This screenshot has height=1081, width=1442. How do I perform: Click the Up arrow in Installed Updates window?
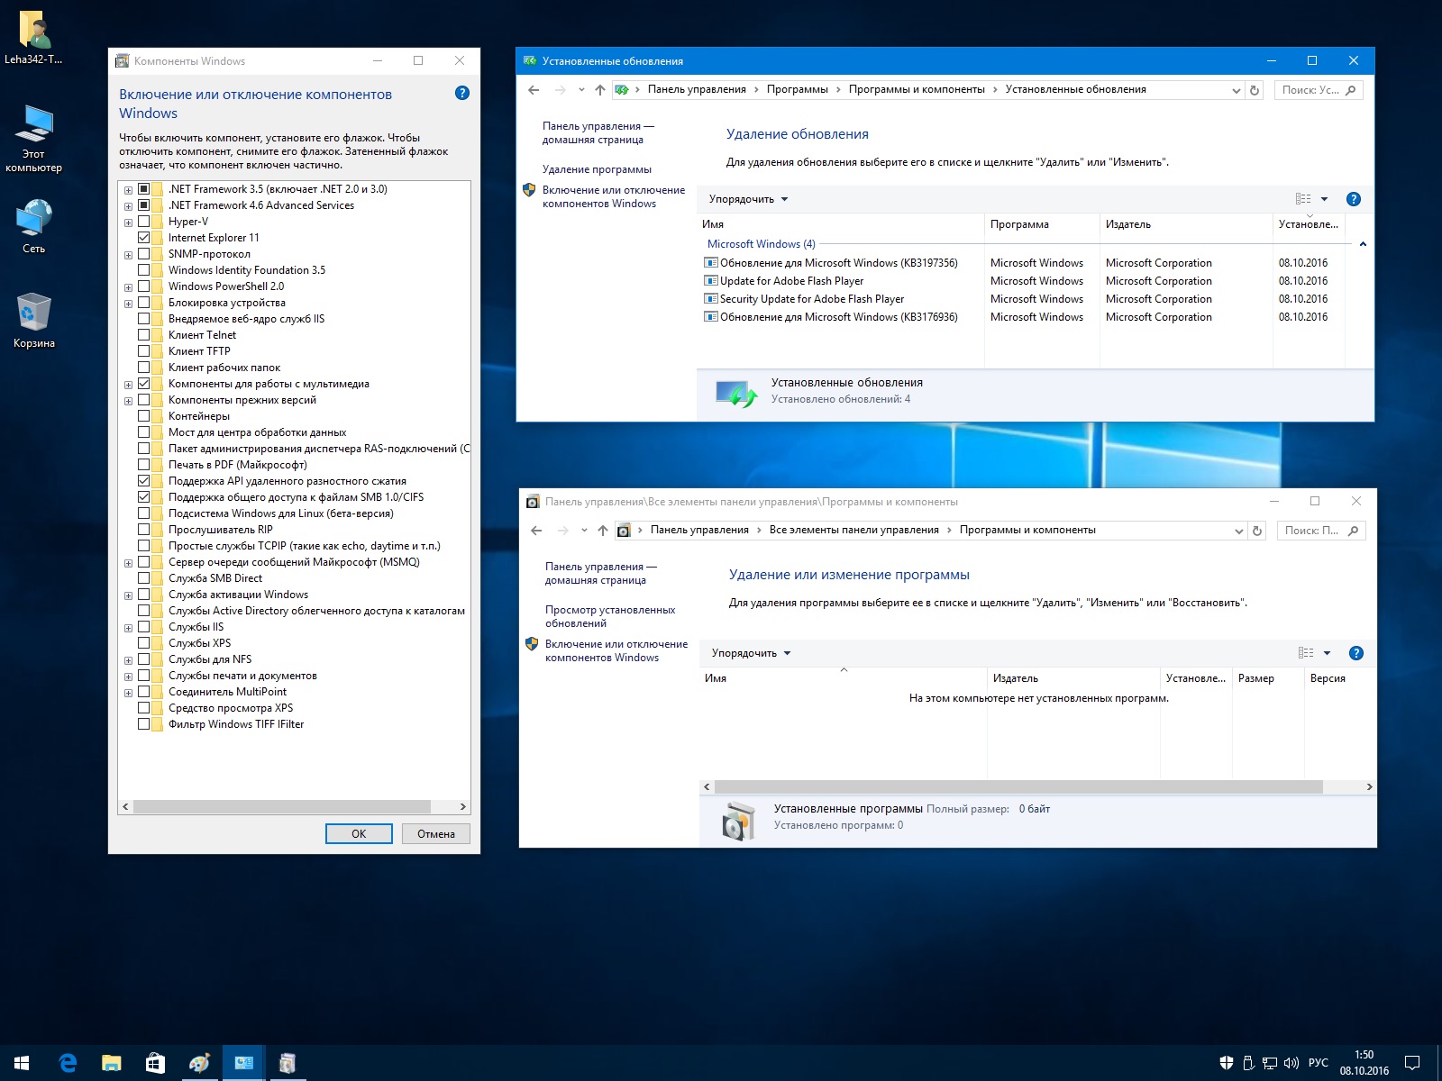click(x=600, y=90)
